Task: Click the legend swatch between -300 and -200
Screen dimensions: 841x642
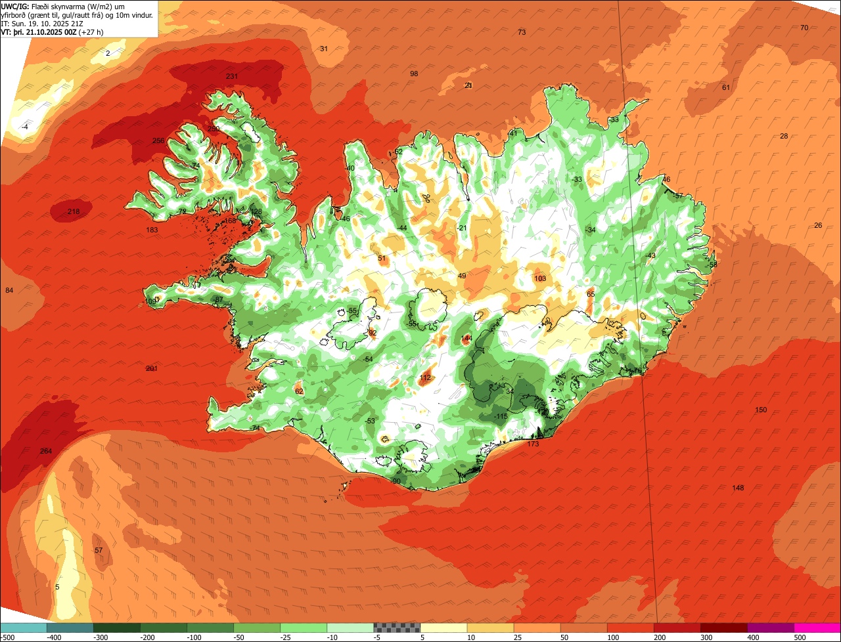Action: click(x=117, y=628)
